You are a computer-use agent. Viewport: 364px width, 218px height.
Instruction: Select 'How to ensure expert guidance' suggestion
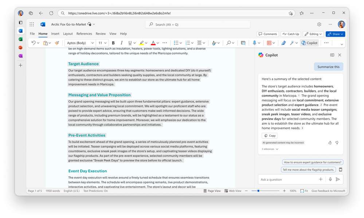[x=313, y=162]
